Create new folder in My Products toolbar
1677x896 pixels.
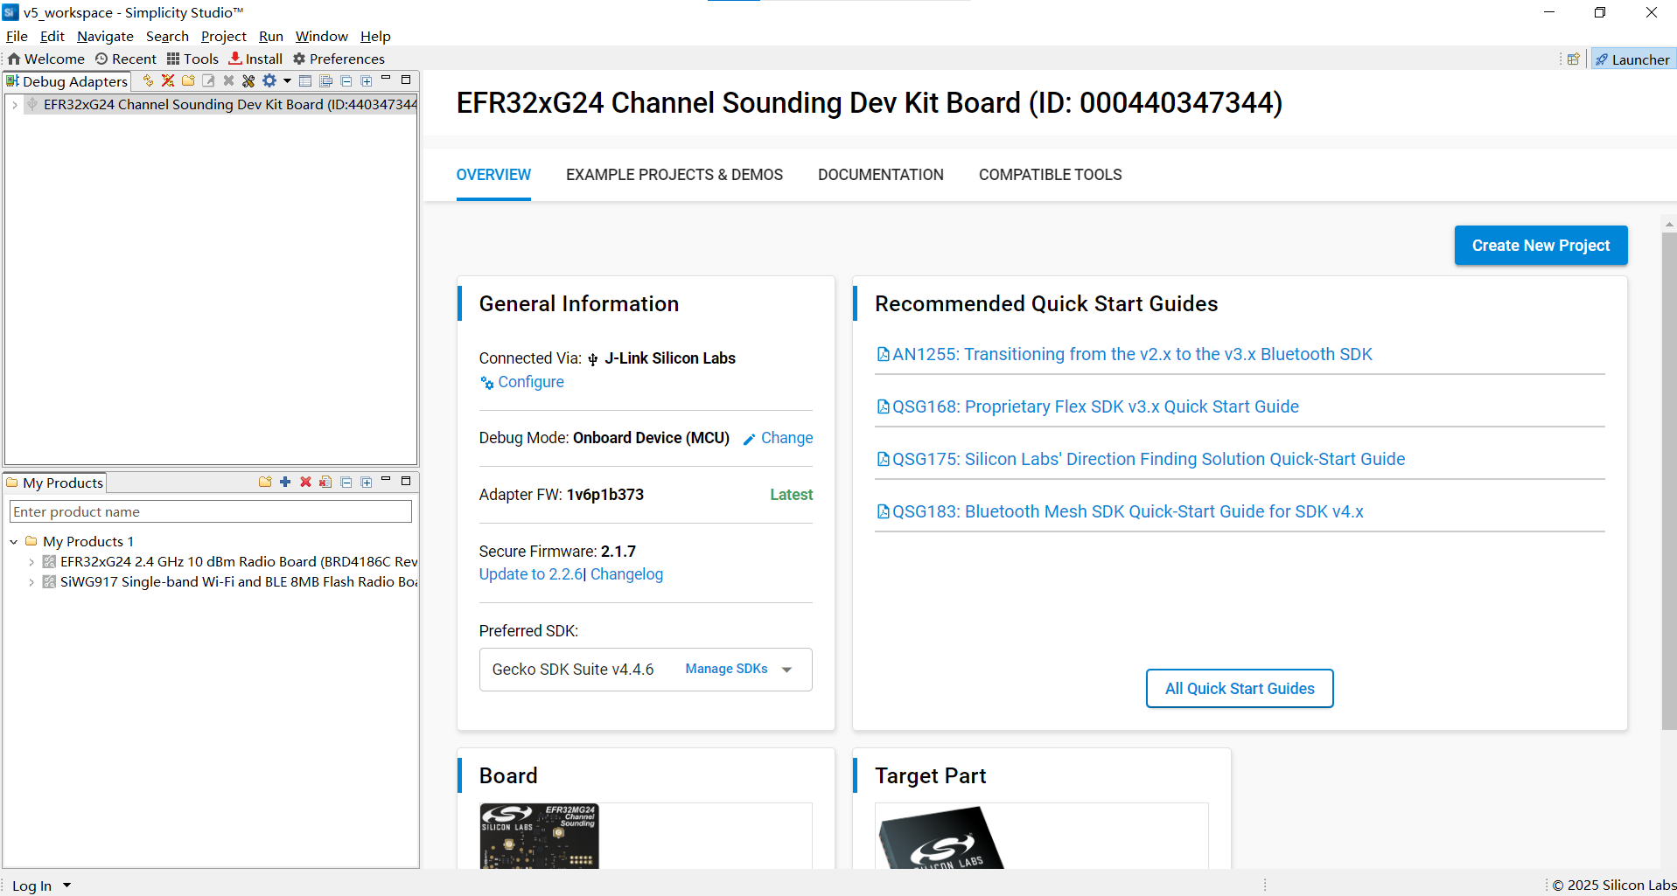click(265, 482)
